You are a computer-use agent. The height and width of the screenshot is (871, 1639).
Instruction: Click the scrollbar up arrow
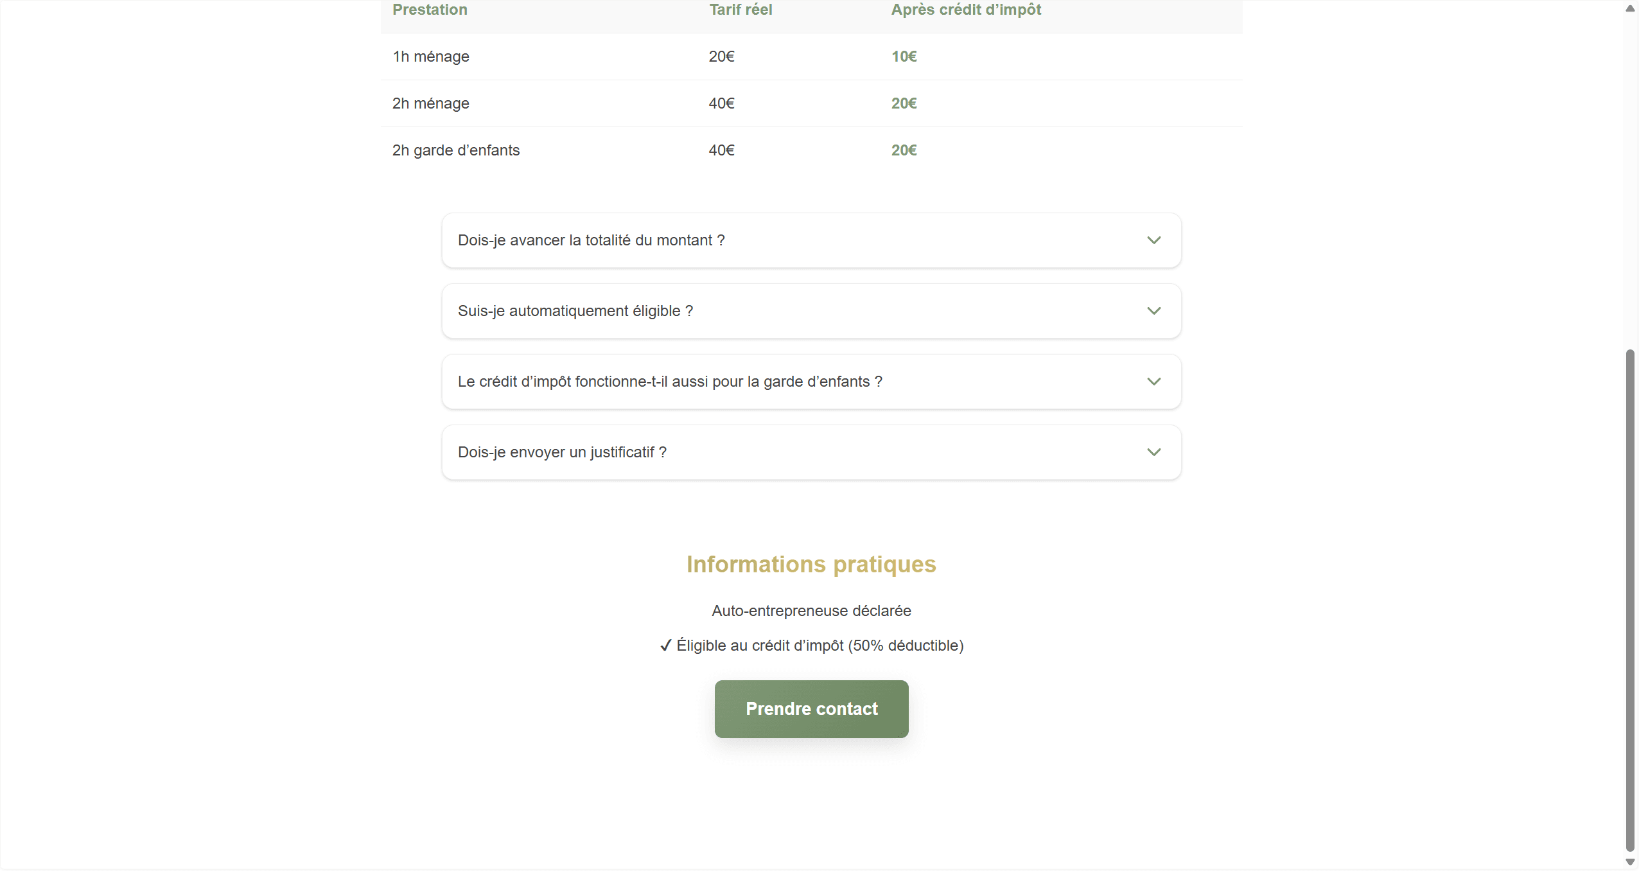click(1630, 9)
